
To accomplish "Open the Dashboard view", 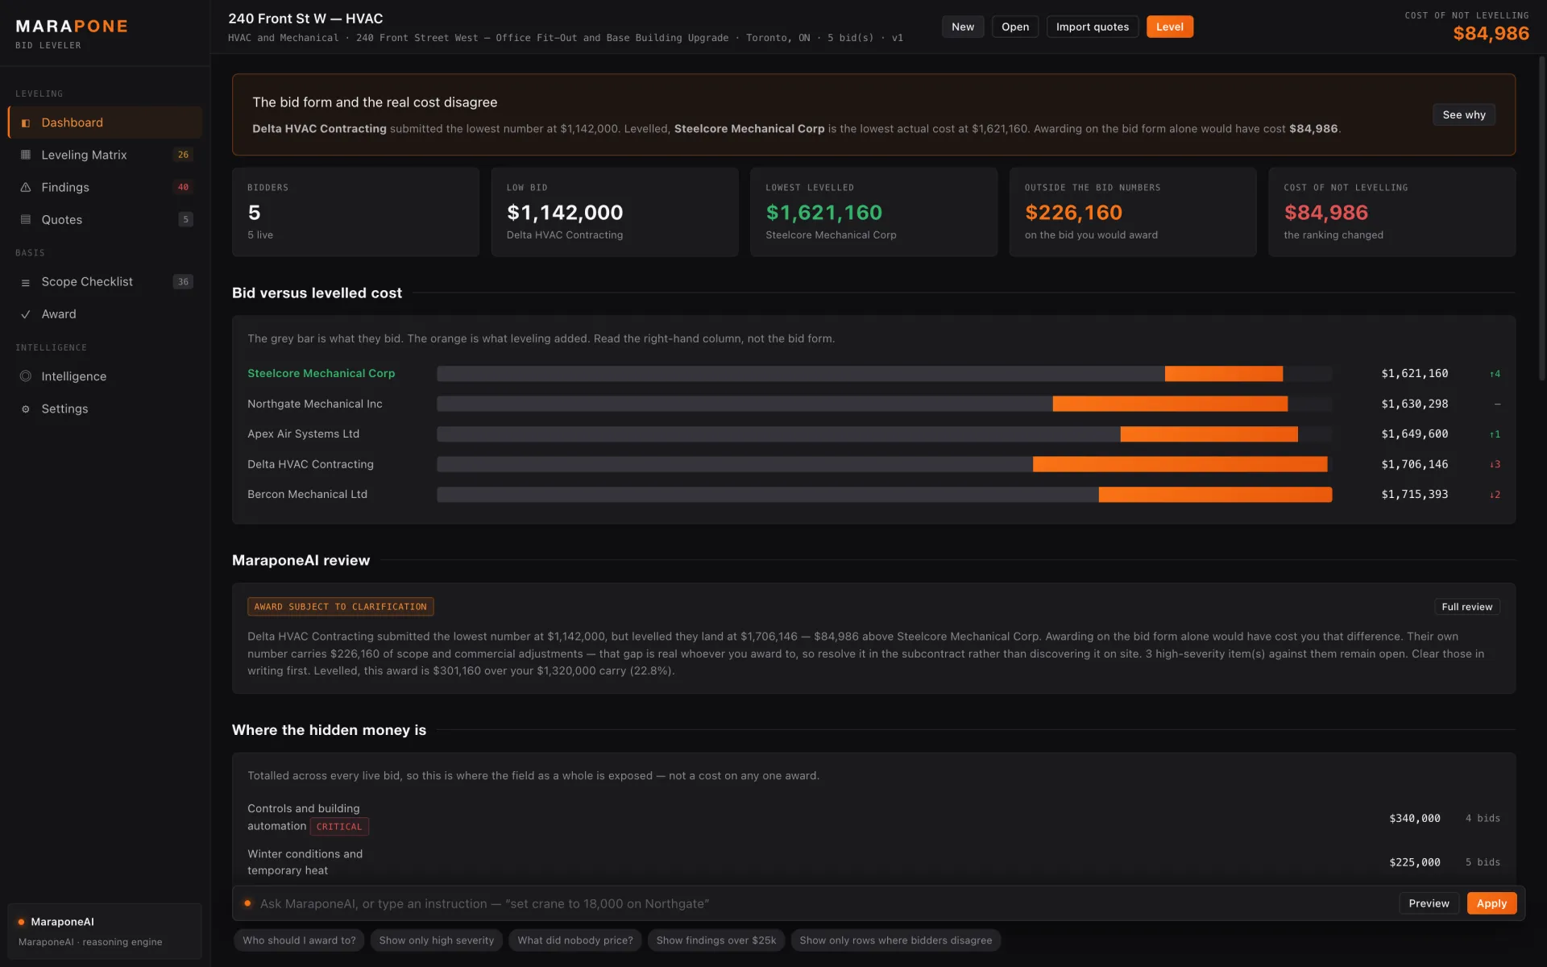I will (105, 122).
